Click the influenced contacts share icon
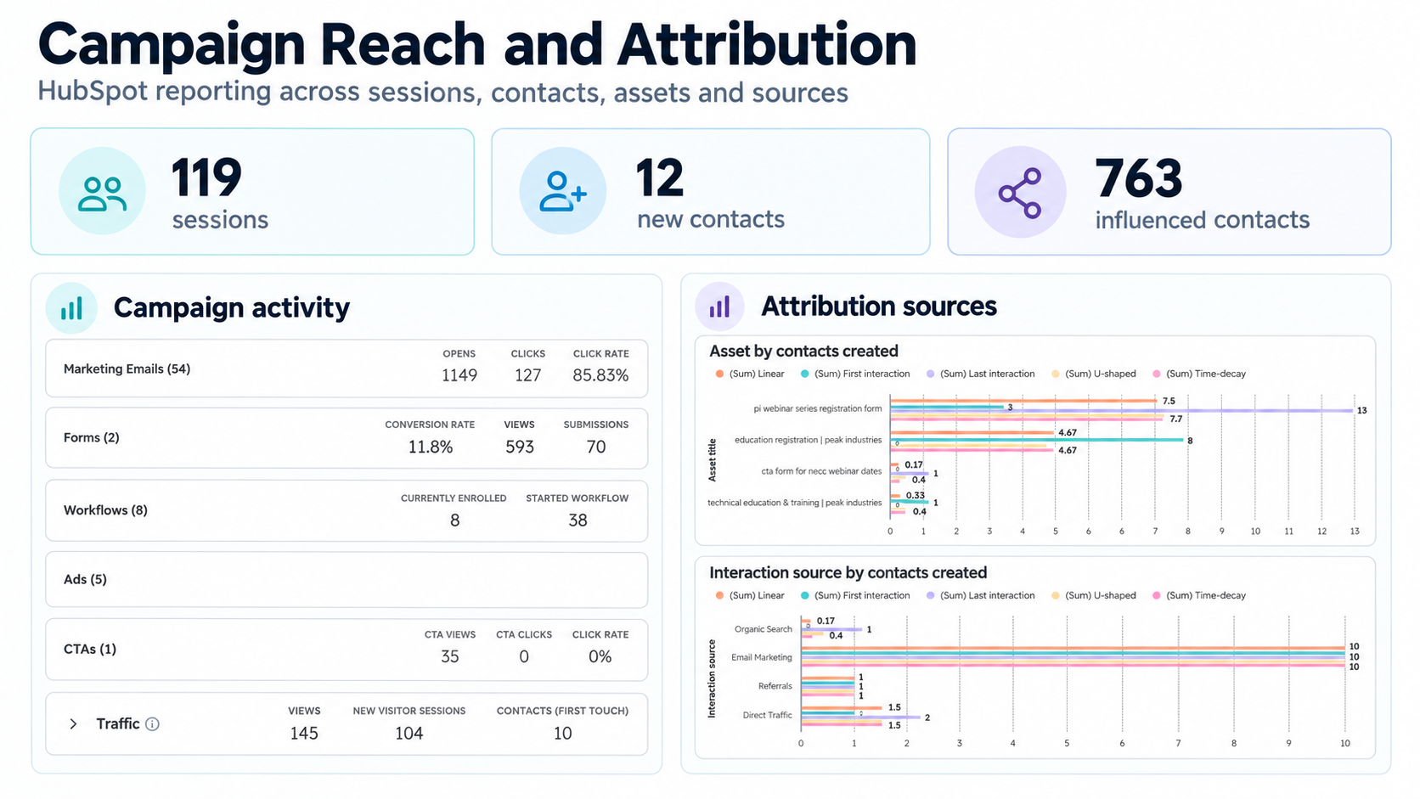The height and width of the screenshot is (799, 1420). click(1020, 193)
